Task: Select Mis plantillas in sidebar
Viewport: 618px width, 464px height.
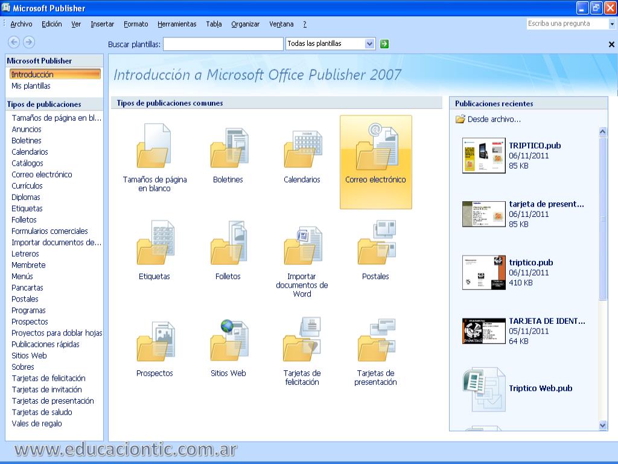Action: 31,86
